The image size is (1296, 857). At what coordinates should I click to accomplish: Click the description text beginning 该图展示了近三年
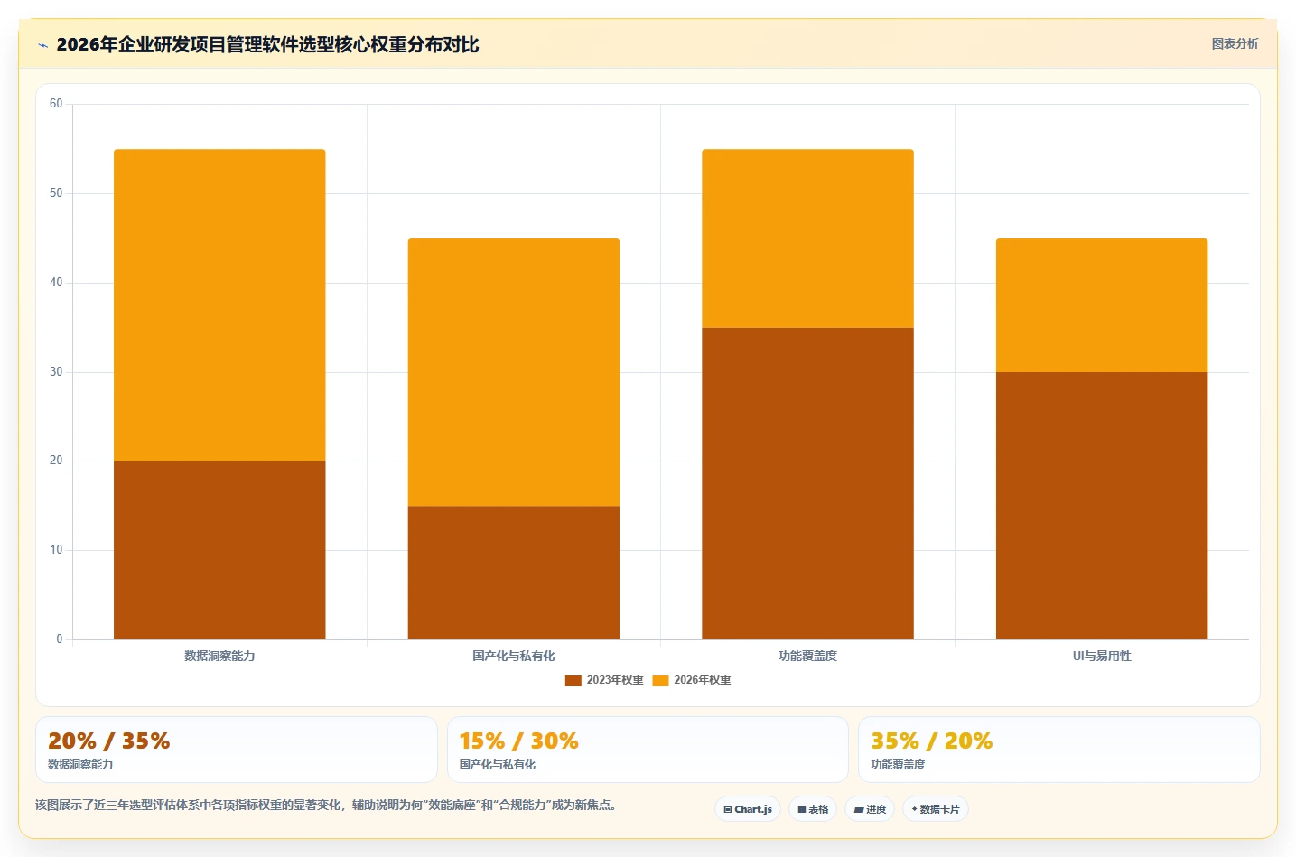coord(326,805)
